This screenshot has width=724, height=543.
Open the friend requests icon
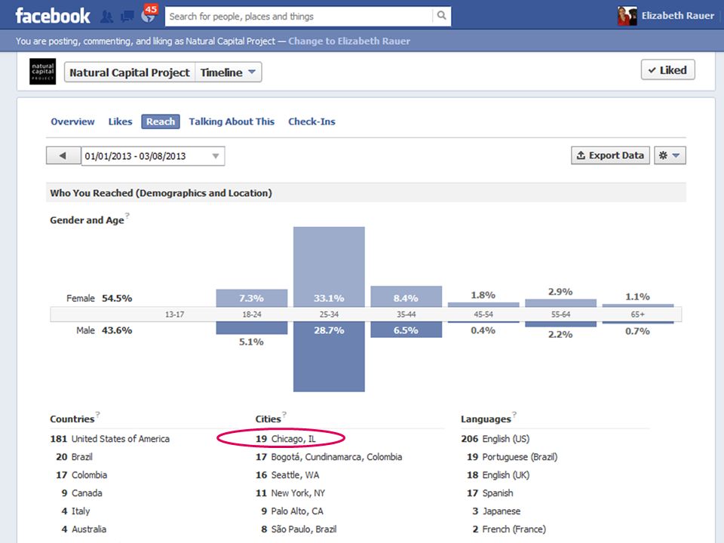click(x=106, y=17)
